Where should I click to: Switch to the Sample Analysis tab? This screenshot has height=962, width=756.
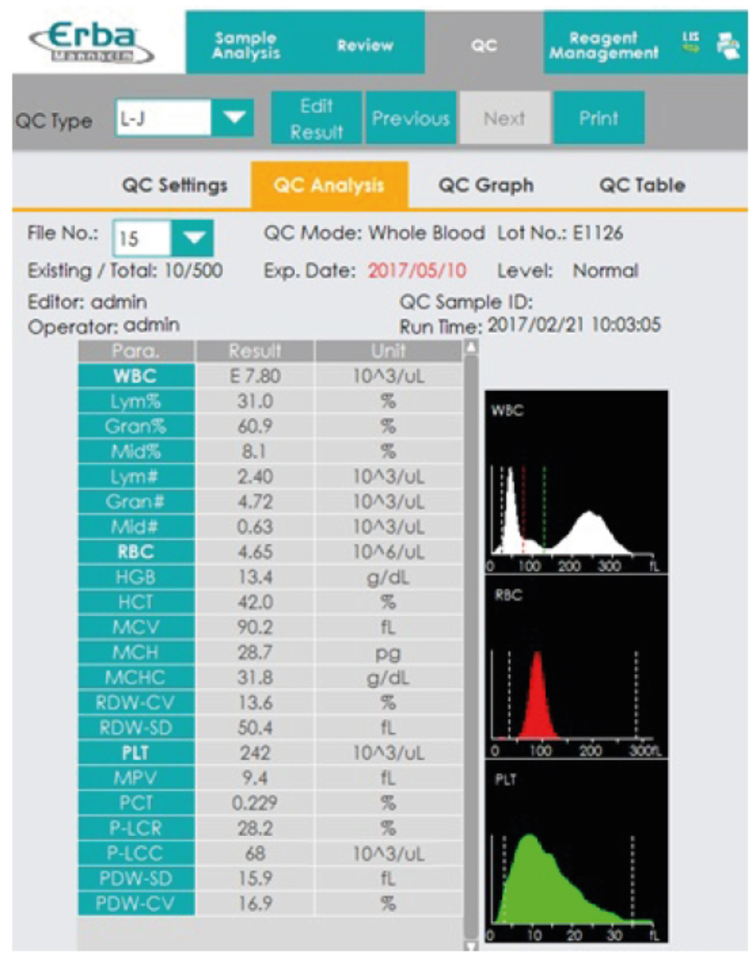pyautogui.click(x=246, y=45)
